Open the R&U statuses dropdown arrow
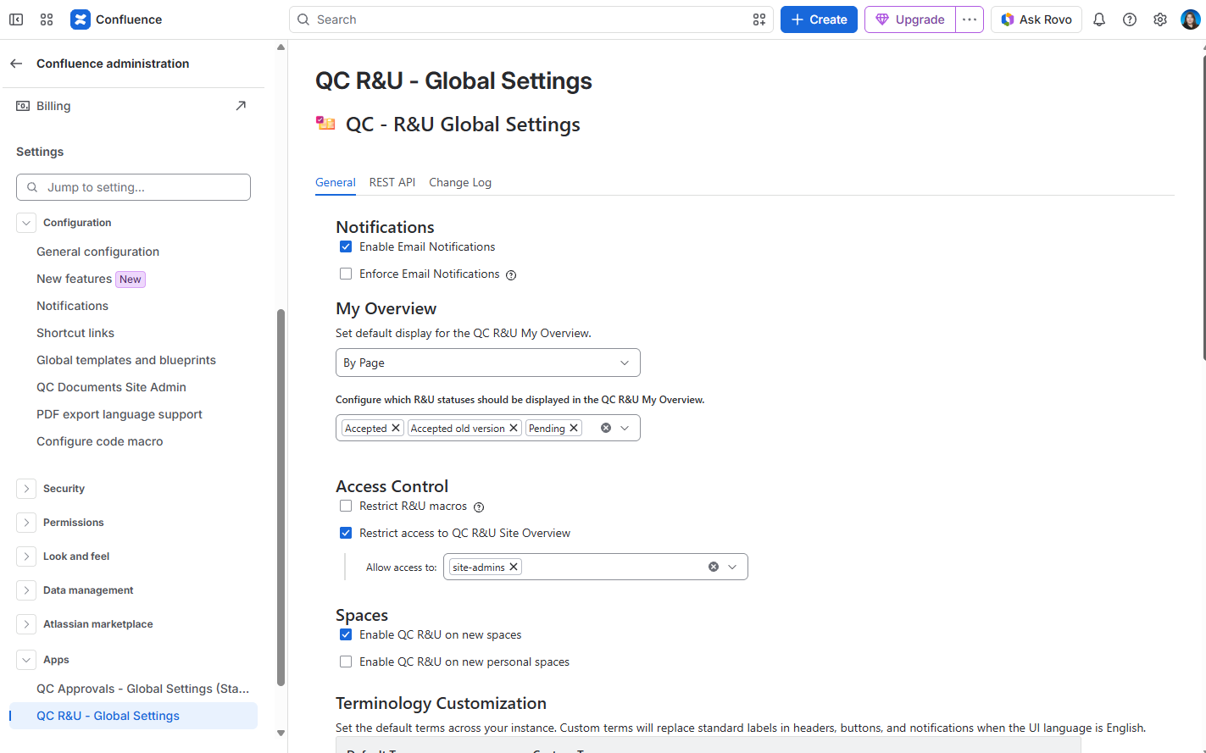Image resolution: width=1206 pixels, height=753 pixels. [625, 429]
